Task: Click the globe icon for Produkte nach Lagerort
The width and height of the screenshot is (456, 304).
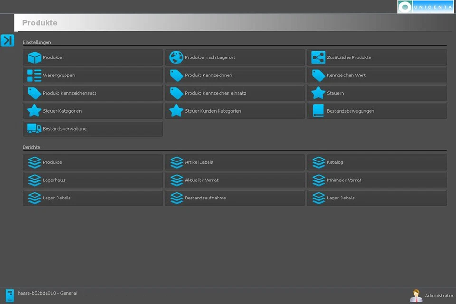Action: click(x=176, y=57)
